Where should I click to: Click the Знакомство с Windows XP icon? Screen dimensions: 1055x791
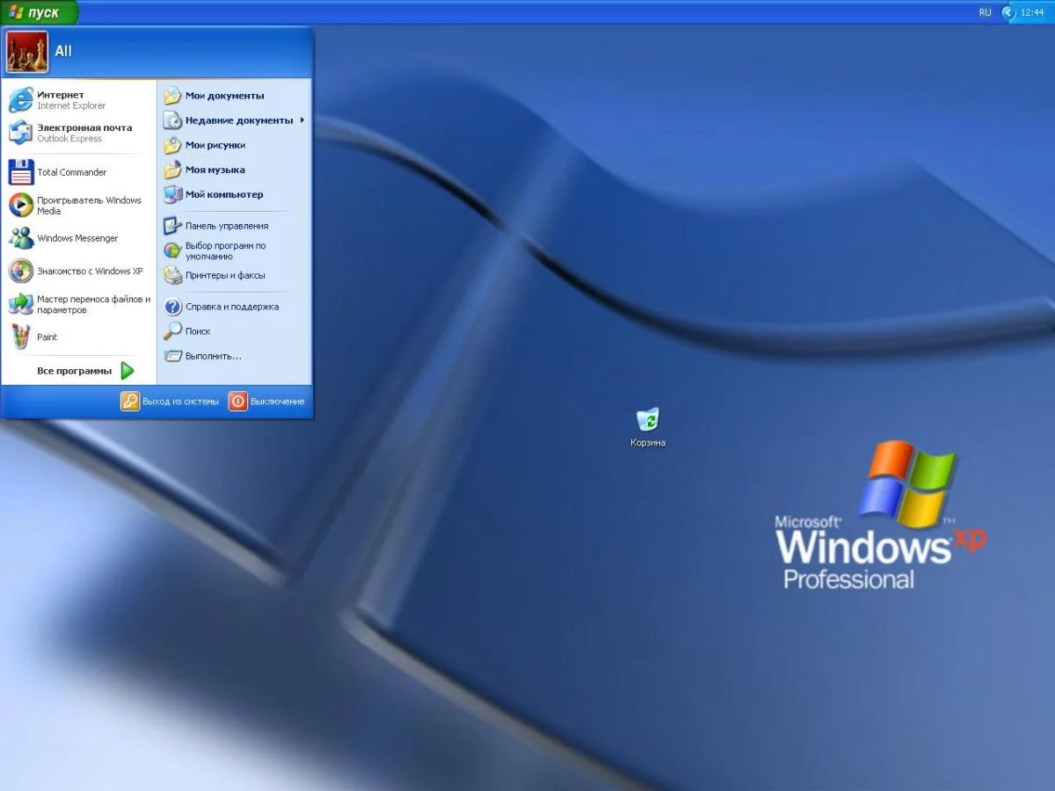pos(21,271)
